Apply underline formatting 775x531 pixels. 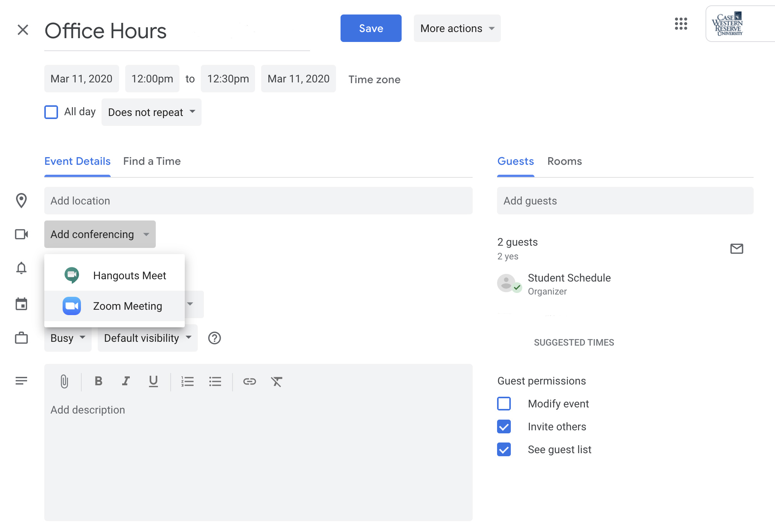click(x=153, y=381)
